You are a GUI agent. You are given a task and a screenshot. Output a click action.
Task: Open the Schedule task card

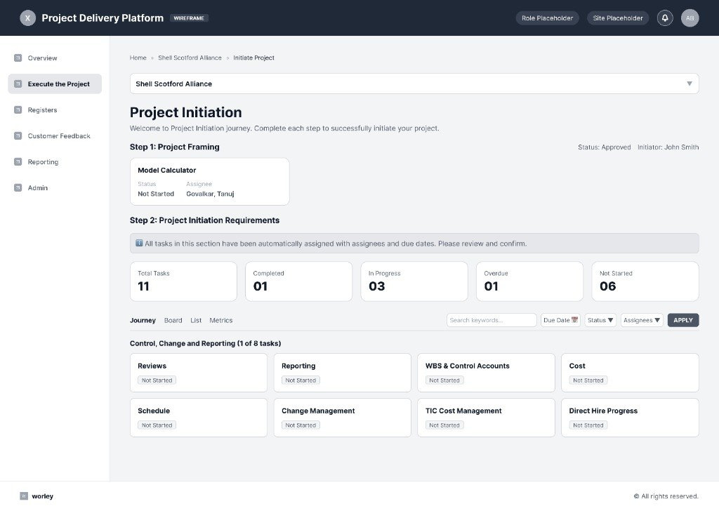pyautogui.click(x=199, y=418)
